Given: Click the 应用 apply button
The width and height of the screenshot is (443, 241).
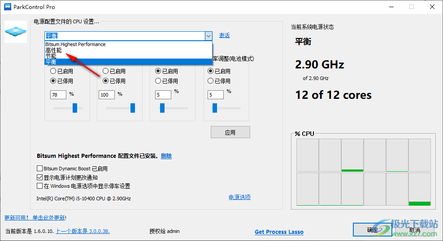Looking at the screenshot, I should click(x=230, y=132).
